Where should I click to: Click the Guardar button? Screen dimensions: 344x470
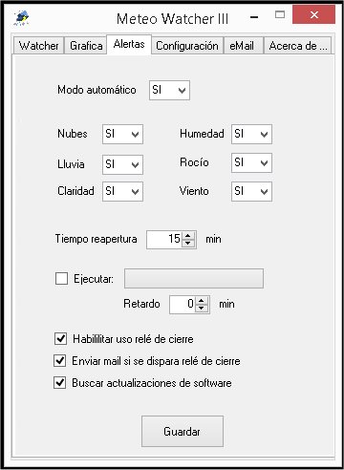[183, 431]
